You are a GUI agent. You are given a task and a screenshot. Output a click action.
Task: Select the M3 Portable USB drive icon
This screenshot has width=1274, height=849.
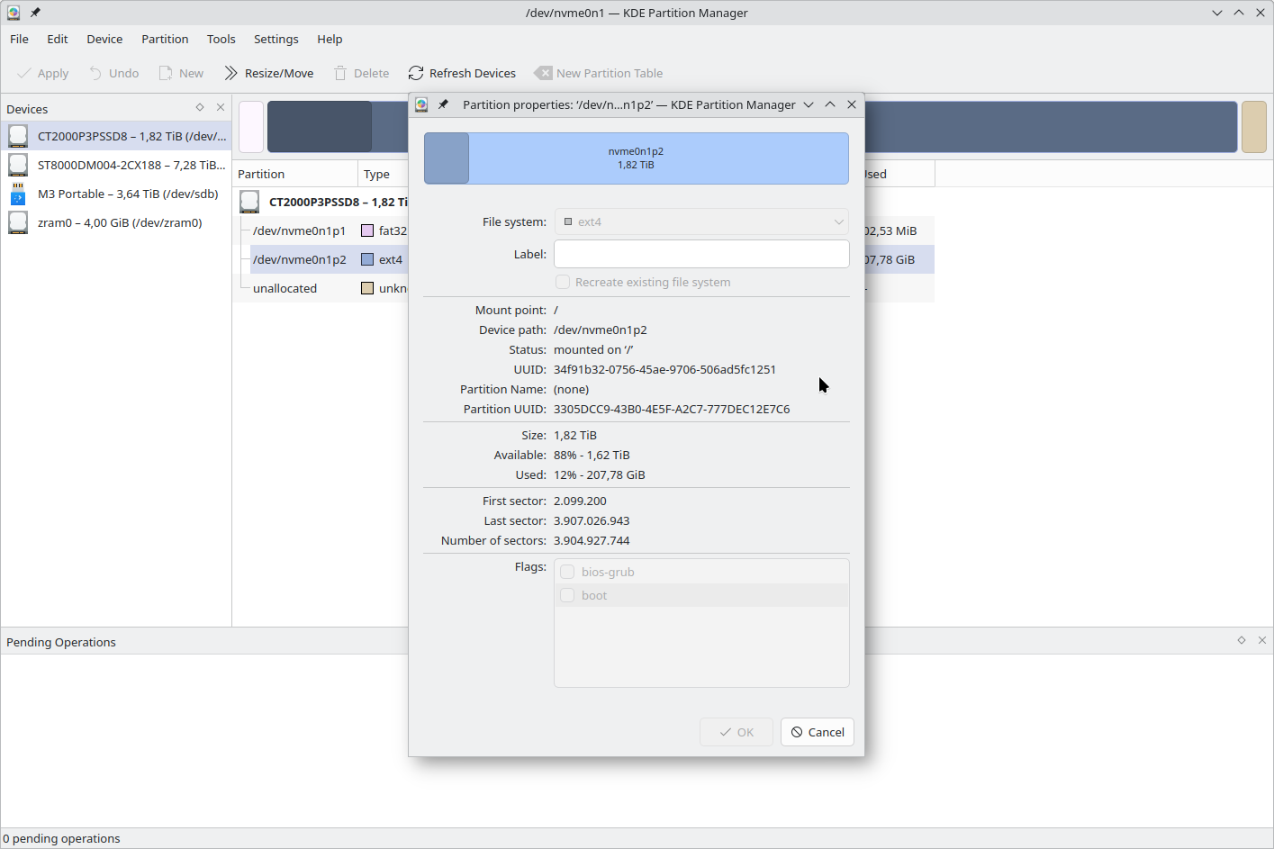click(x=18, y=194)
